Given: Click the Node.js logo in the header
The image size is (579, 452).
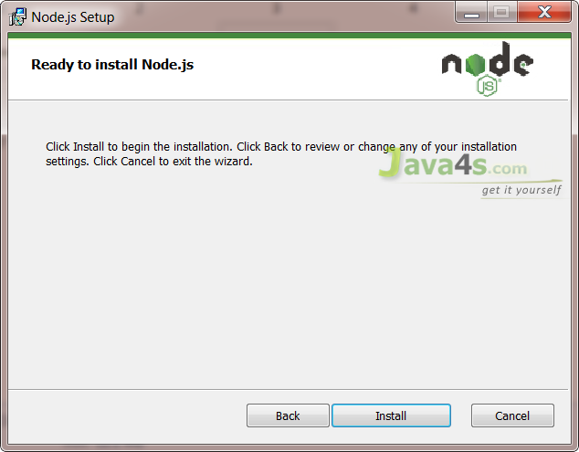Looking at the screenshot, I should pyautogui.click(x=487, y=69).
